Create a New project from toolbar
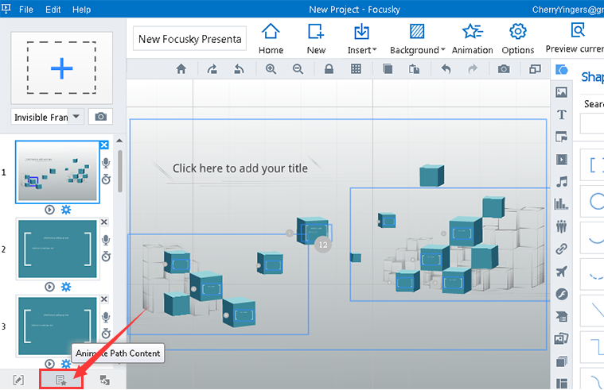The image size is (604, 390). click(x=316, y=39)
